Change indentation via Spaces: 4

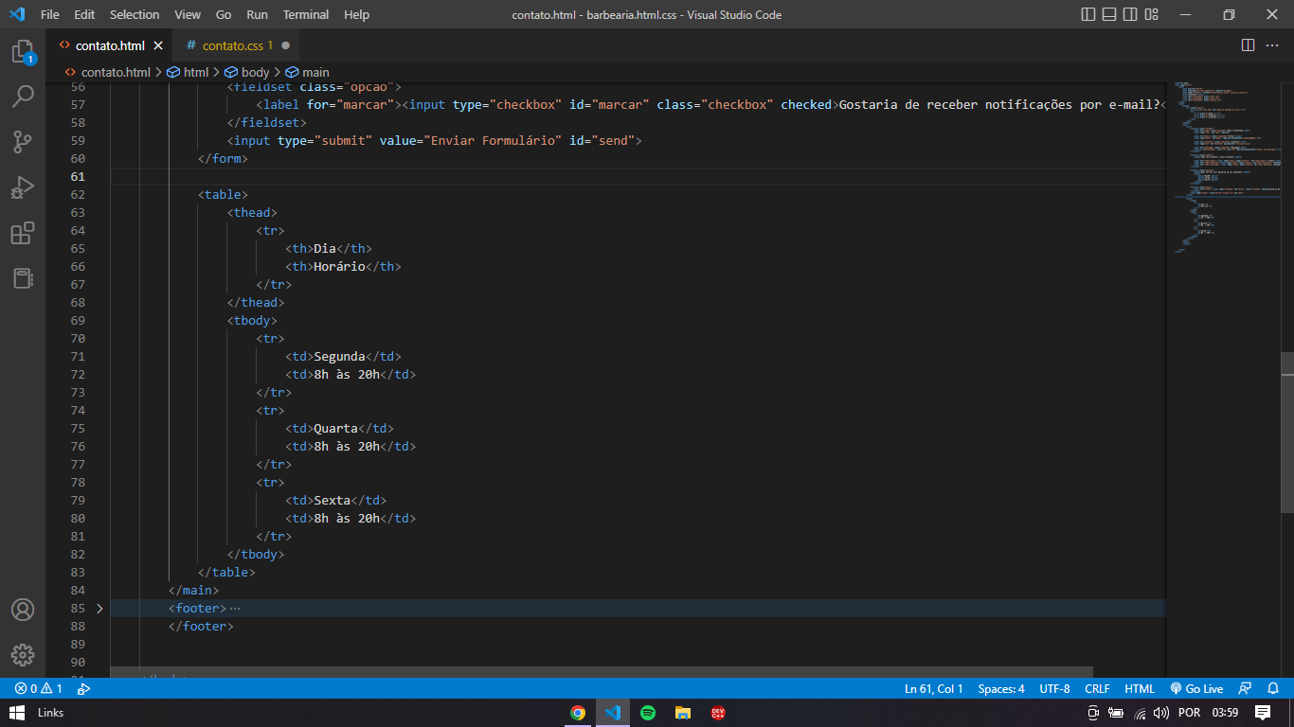tap(1001, 689)
